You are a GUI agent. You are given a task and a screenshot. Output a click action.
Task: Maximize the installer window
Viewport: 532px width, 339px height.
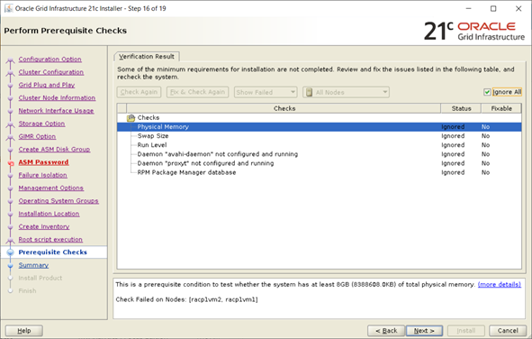pyautogui.click(x=493, y=9)
